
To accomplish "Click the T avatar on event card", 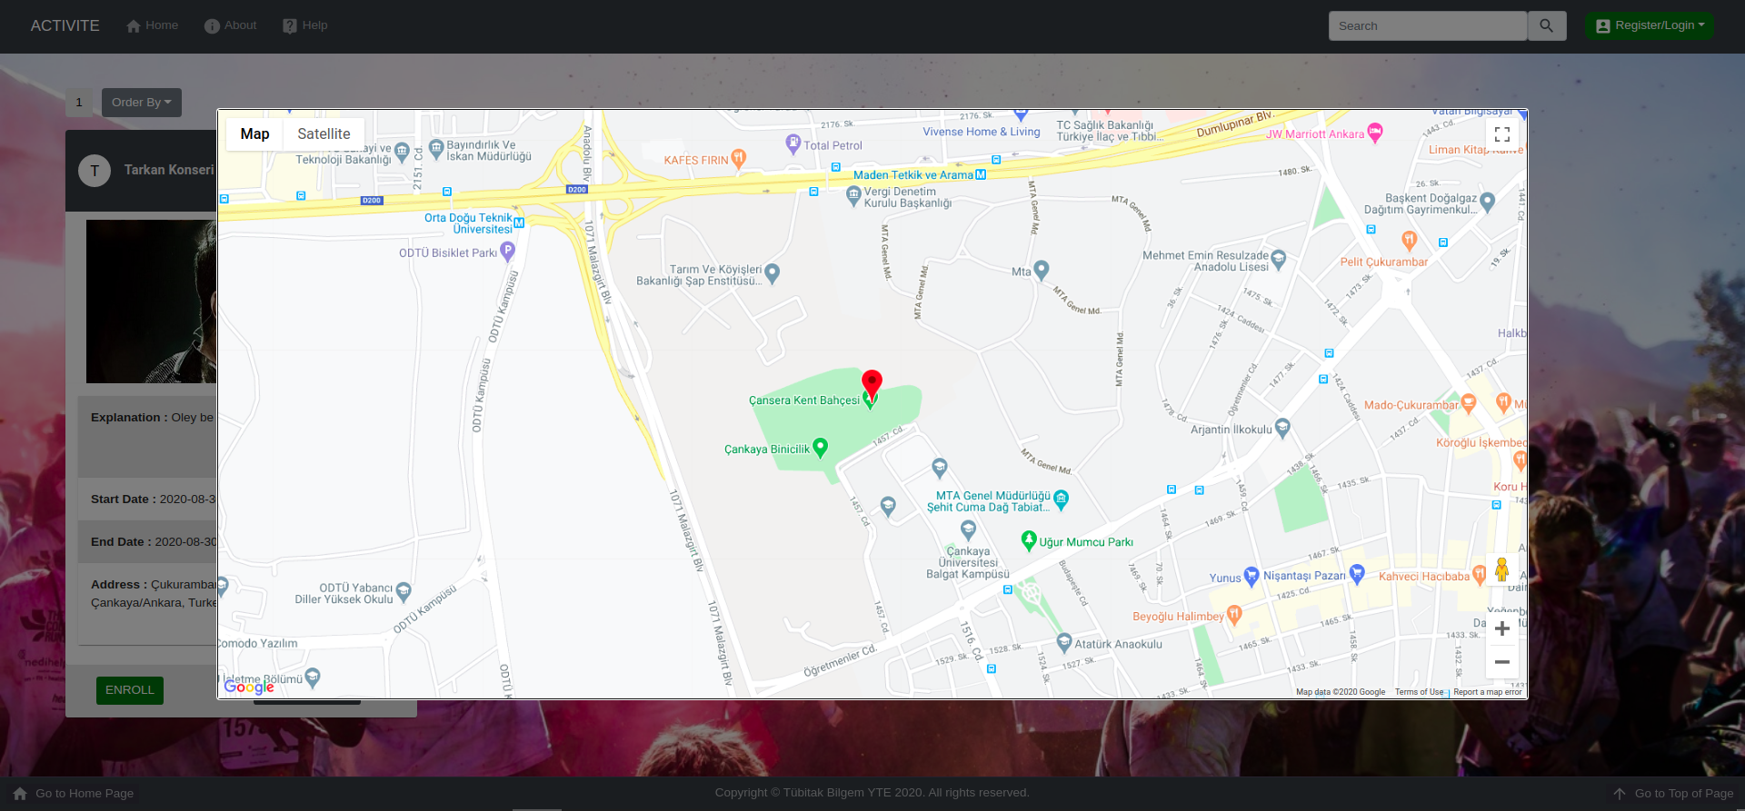I will pyautogui.click(x=95, y=171).
